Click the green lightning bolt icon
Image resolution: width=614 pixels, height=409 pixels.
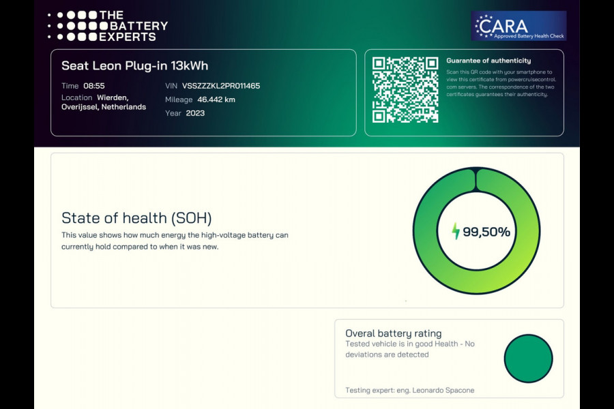coord(456,231)
